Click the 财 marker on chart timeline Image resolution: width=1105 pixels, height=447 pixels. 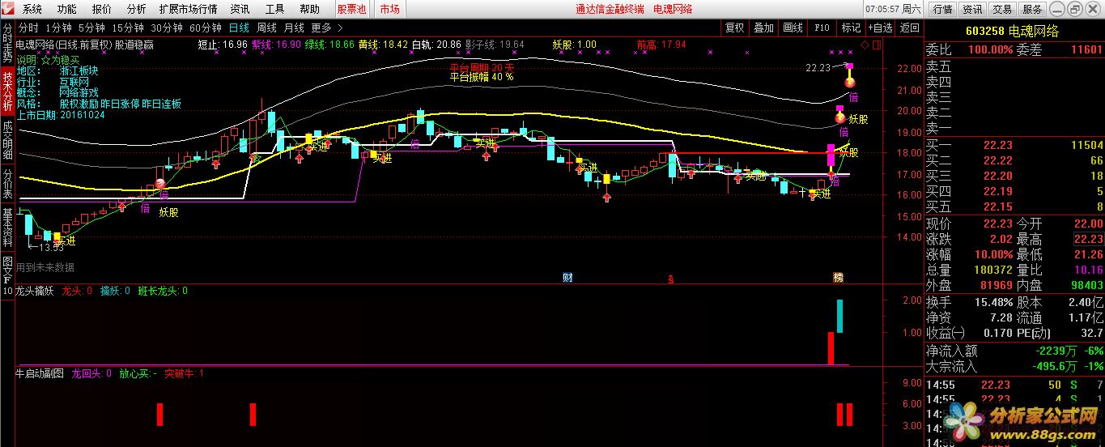point(567,278)
